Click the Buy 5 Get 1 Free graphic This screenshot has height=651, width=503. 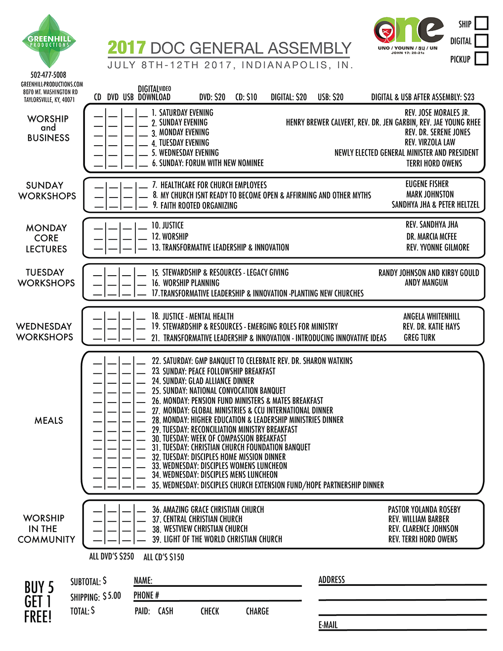click(39, 601)
